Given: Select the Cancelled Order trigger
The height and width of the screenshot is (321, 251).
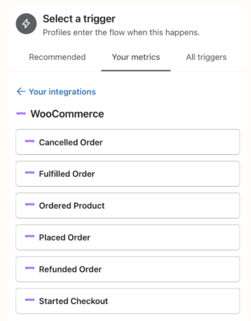Looking at the screenshot, I should tap(128, 142).
